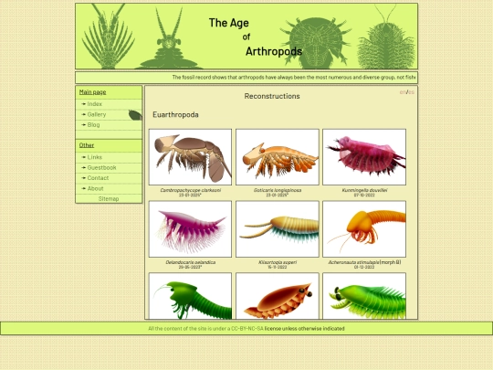Click the Oelandocaris oelandica caption
493x370 pixels.
point(190,262)
